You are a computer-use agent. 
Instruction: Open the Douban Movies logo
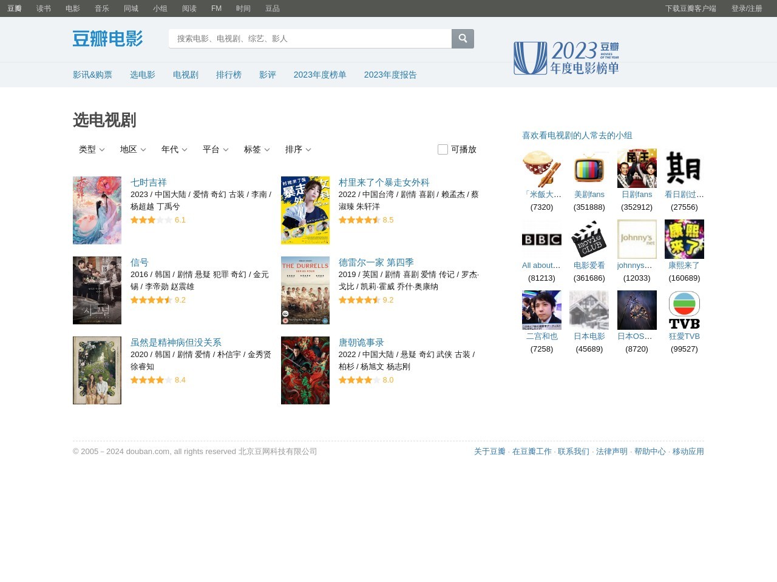click(107, 39)
